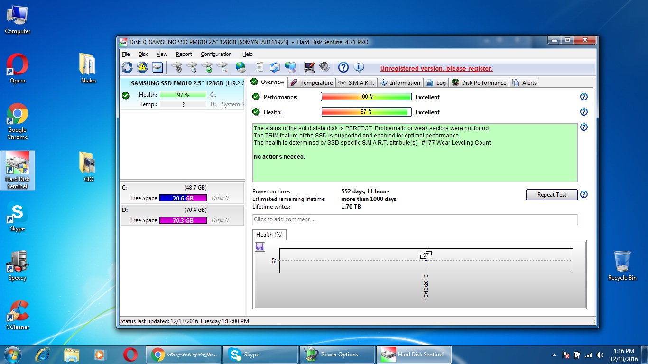Screen dimensions: 648x364
Task: Click the volume icon in the system tray
Action: click(x=600, y=355)
